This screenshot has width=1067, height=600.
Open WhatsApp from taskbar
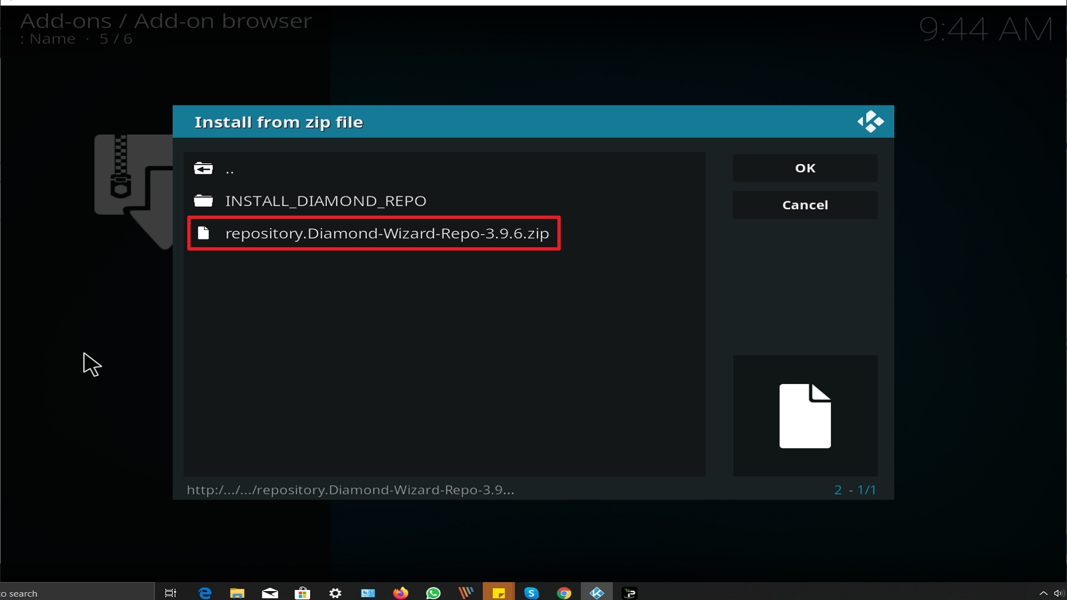(433, 593)
